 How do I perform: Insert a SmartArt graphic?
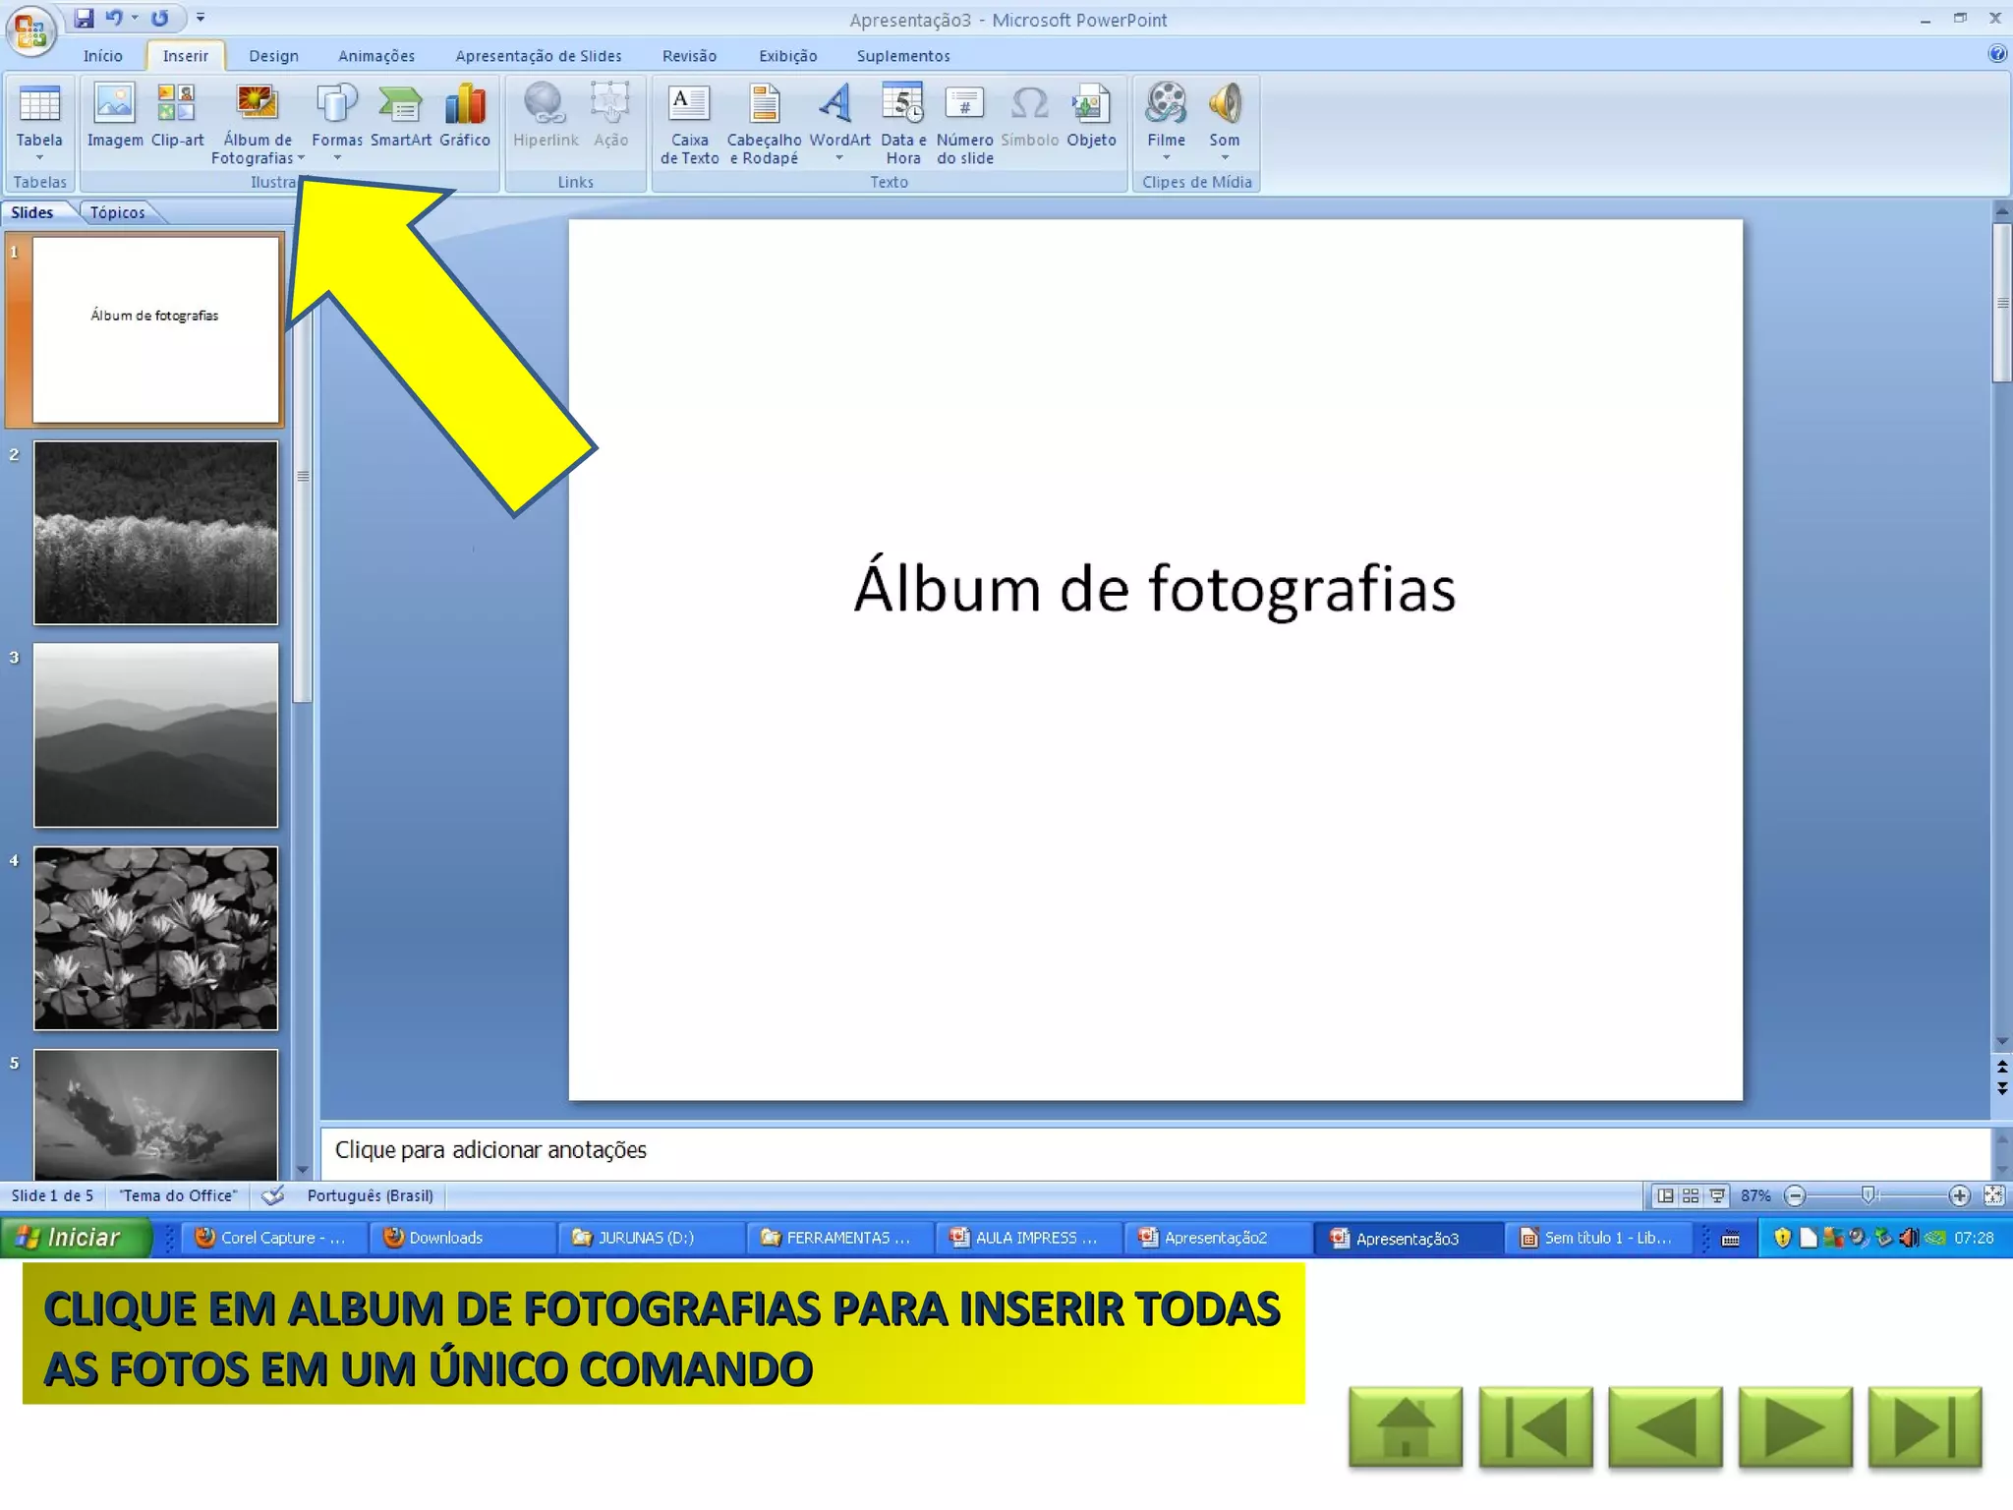click(400, 116)
